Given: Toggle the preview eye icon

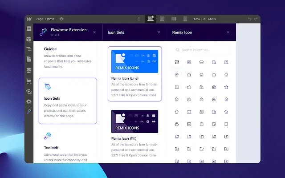Looking at the screenshot, I should 61,19.
